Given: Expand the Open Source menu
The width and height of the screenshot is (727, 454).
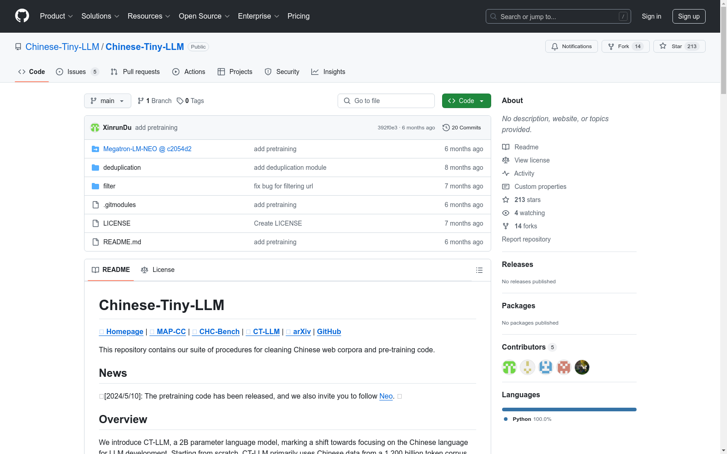Looking at the screenshot, I should tap(204, 16).
